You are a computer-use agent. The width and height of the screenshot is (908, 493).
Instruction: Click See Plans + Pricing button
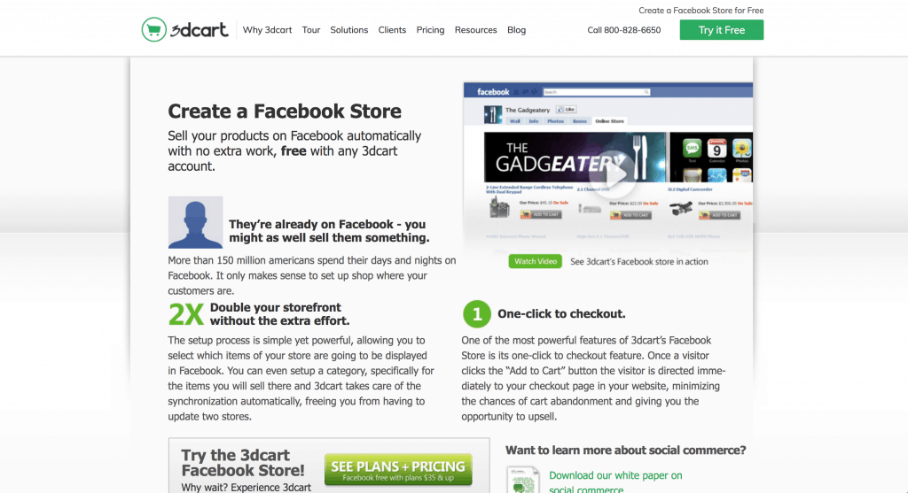click(398, 469)
